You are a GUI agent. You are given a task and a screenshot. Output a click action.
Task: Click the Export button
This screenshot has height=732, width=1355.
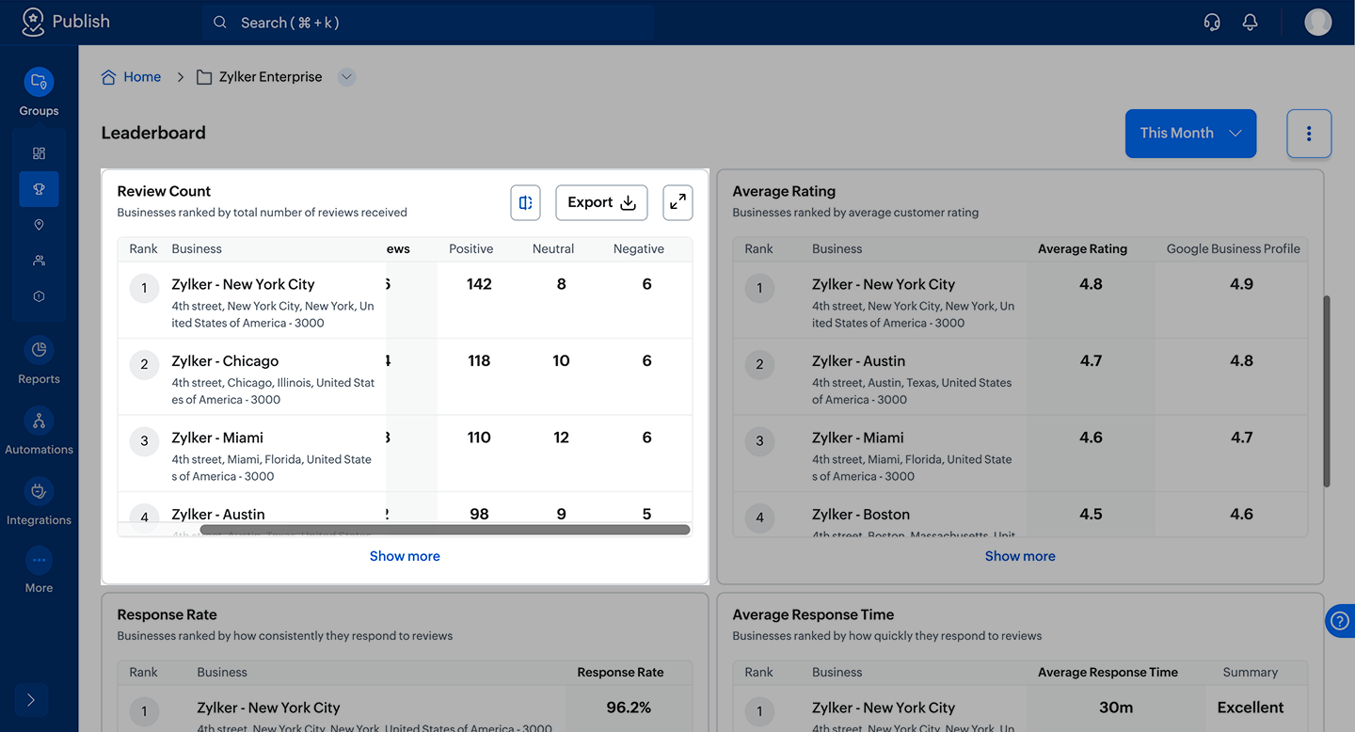pos(601,202)
